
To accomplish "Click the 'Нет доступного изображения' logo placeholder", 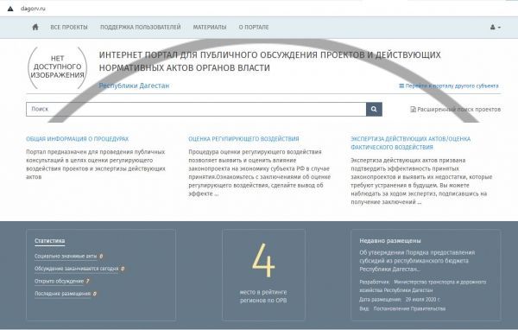I will point(58,67).
